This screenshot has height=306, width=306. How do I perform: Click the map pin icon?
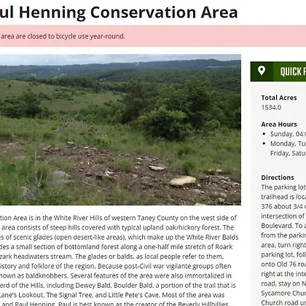262,71
